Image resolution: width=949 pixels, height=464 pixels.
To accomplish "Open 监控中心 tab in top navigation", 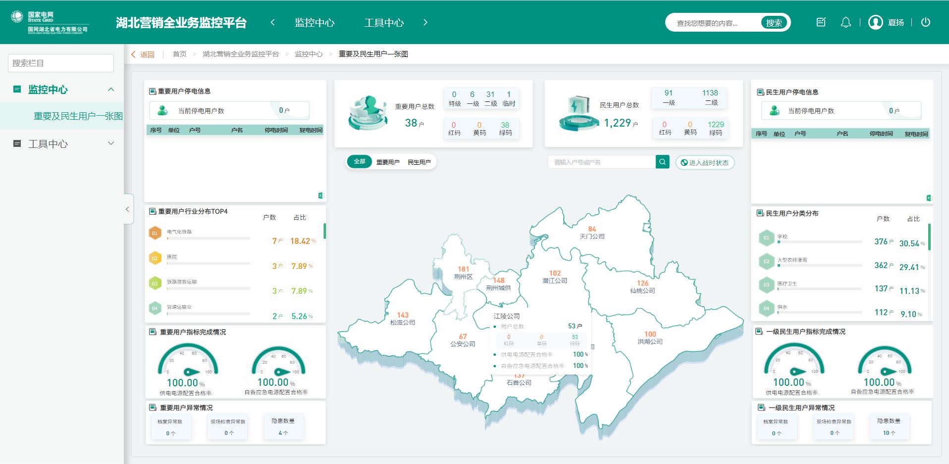I will coord(315,23).
